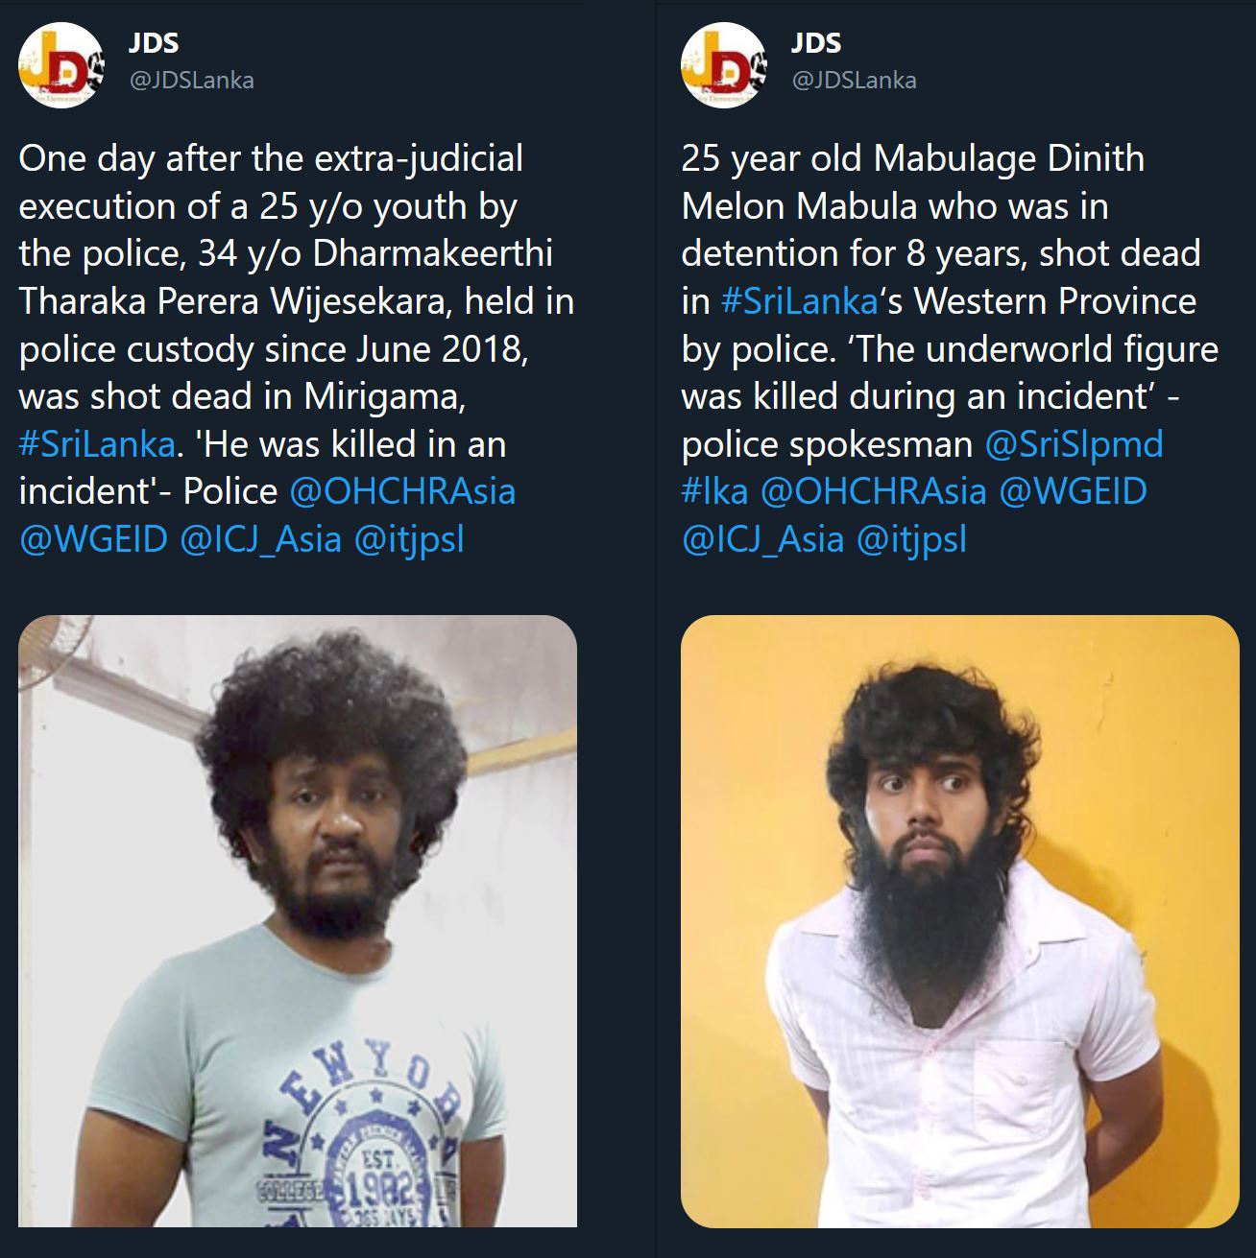Image resolution: width=1256 pixels, height=1258 pixels.
Task: Click the JDS avatar on right tweet
Action: (x=724, y=64)
